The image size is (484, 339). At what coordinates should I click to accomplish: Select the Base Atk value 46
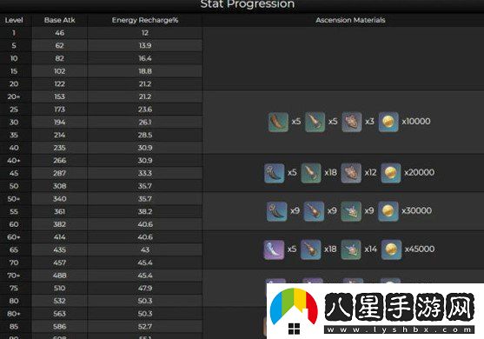(x=60, y=33)
